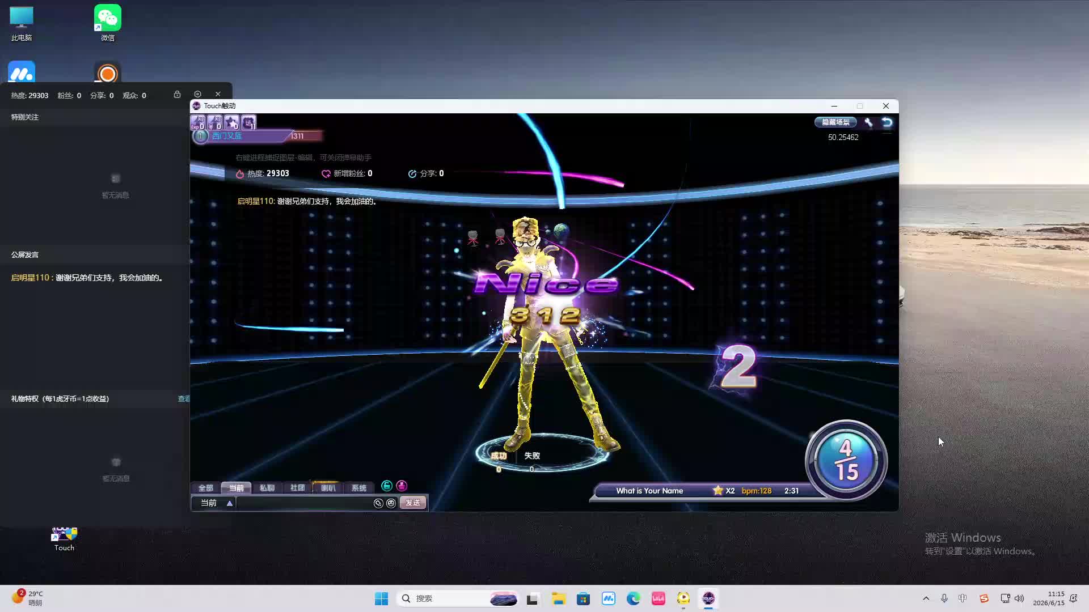Click the star bonus icon
This screenshot has height=612, width=1089.
[x=231, y=122]
